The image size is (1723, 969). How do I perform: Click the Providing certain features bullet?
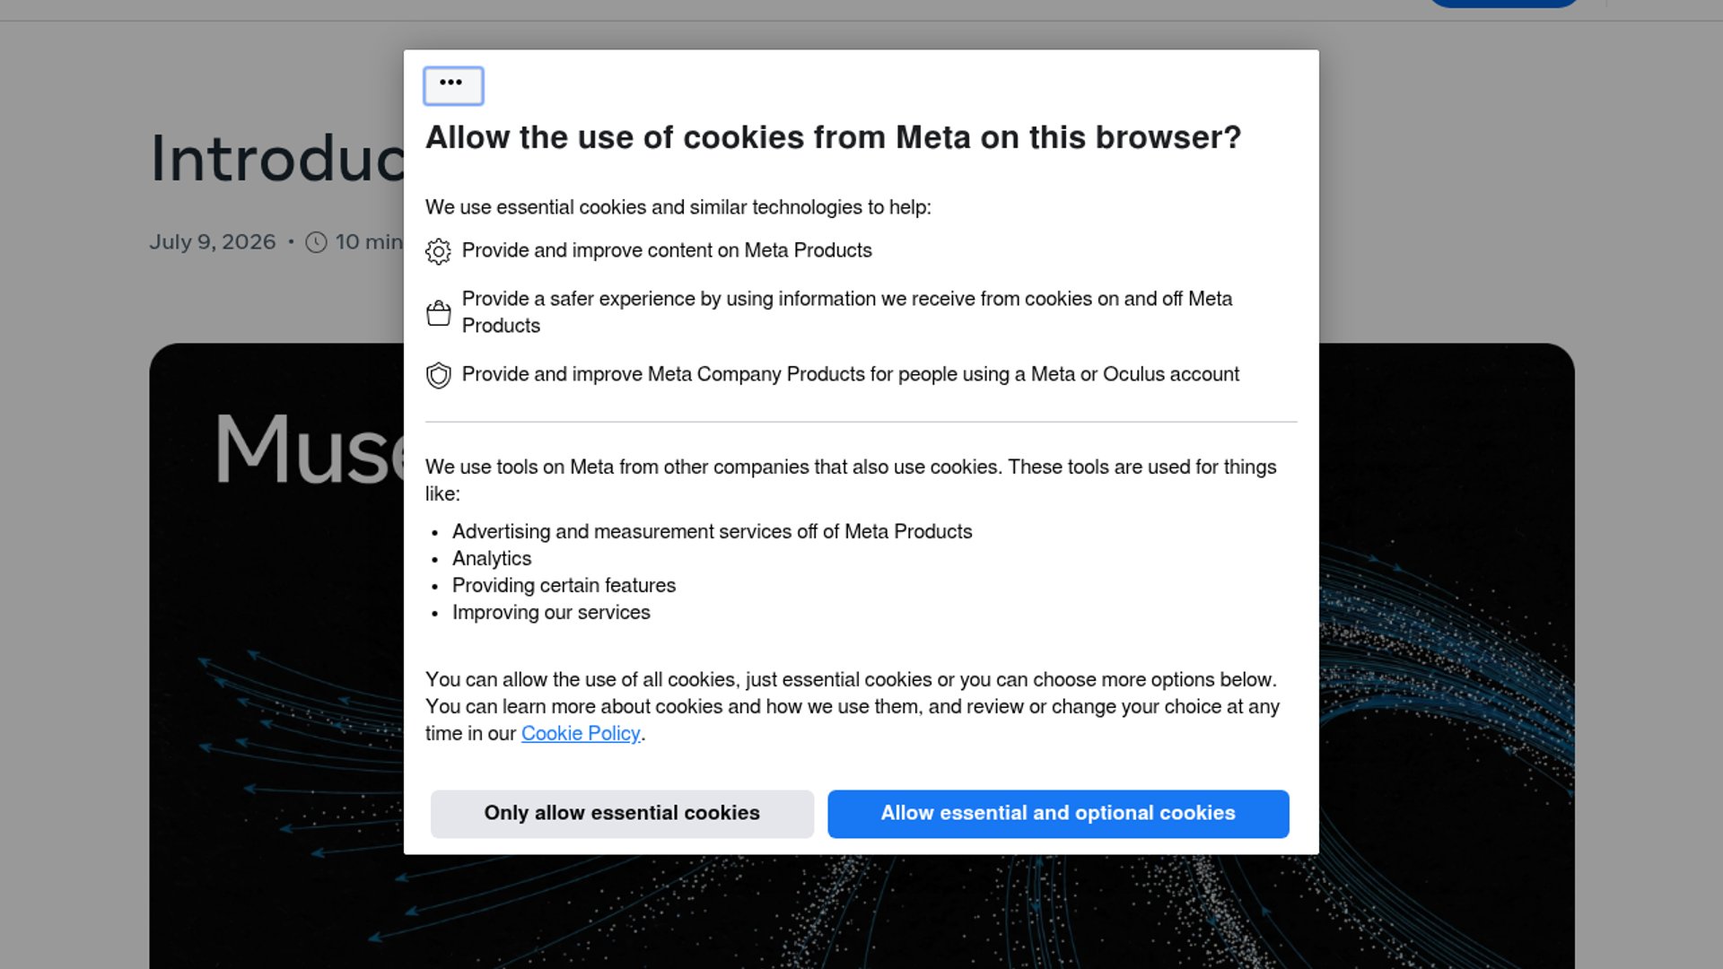(564, 586)
